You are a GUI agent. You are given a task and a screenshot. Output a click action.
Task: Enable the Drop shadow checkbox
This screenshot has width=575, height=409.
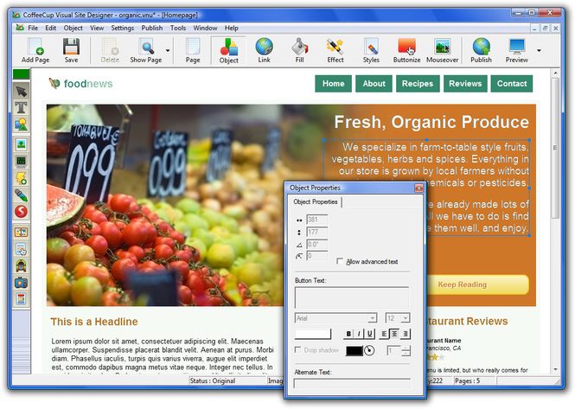tap(297, 350)
